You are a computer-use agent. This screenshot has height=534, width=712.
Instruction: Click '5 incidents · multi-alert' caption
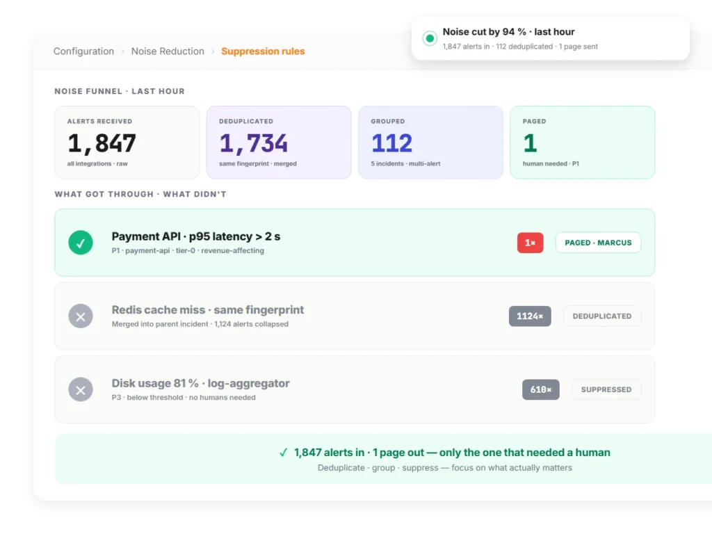tap(405, 163)
